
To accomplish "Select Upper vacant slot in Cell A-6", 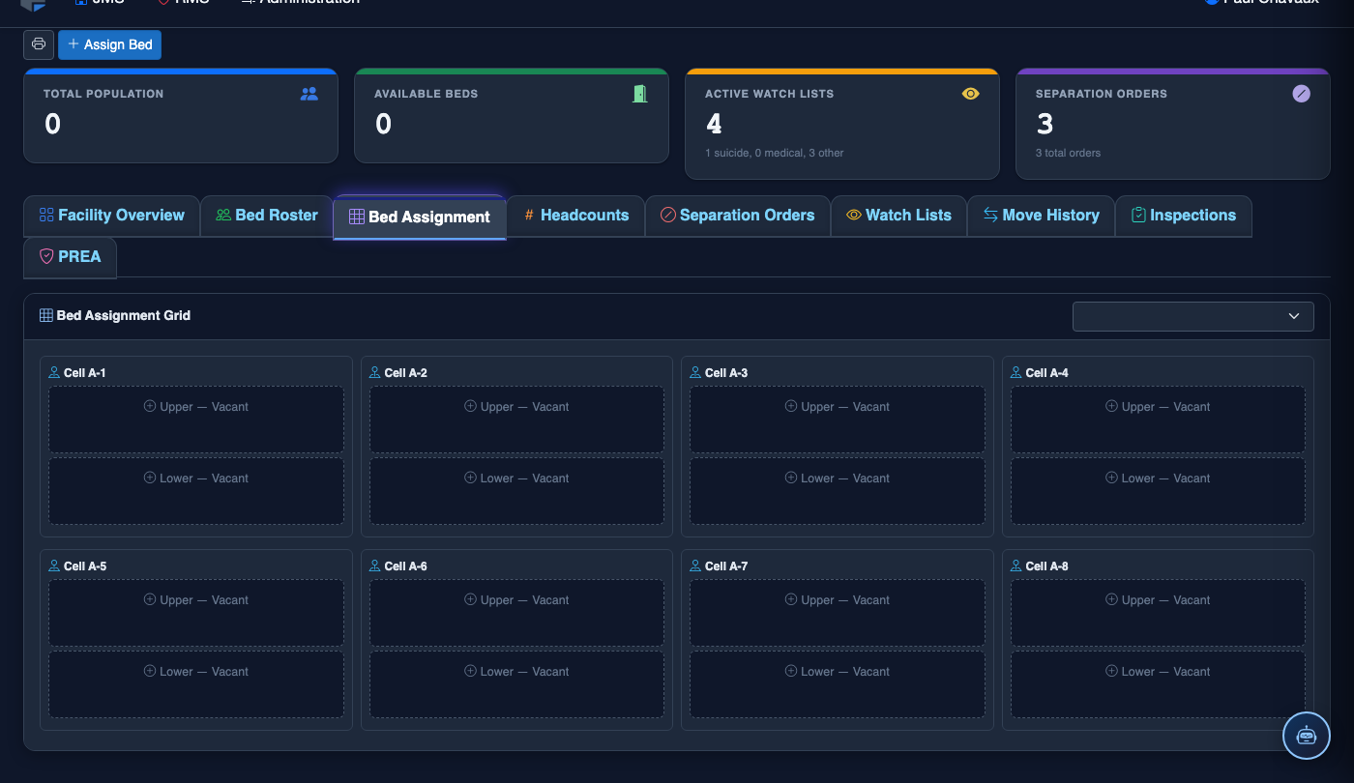I will (x=516, y=613).
